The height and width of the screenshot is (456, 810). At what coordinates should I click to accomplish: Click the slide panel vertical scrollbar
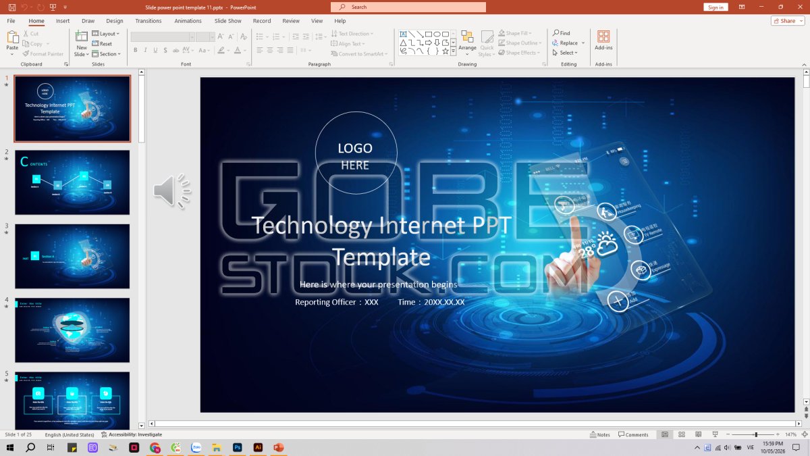click(x=142, y=108)
